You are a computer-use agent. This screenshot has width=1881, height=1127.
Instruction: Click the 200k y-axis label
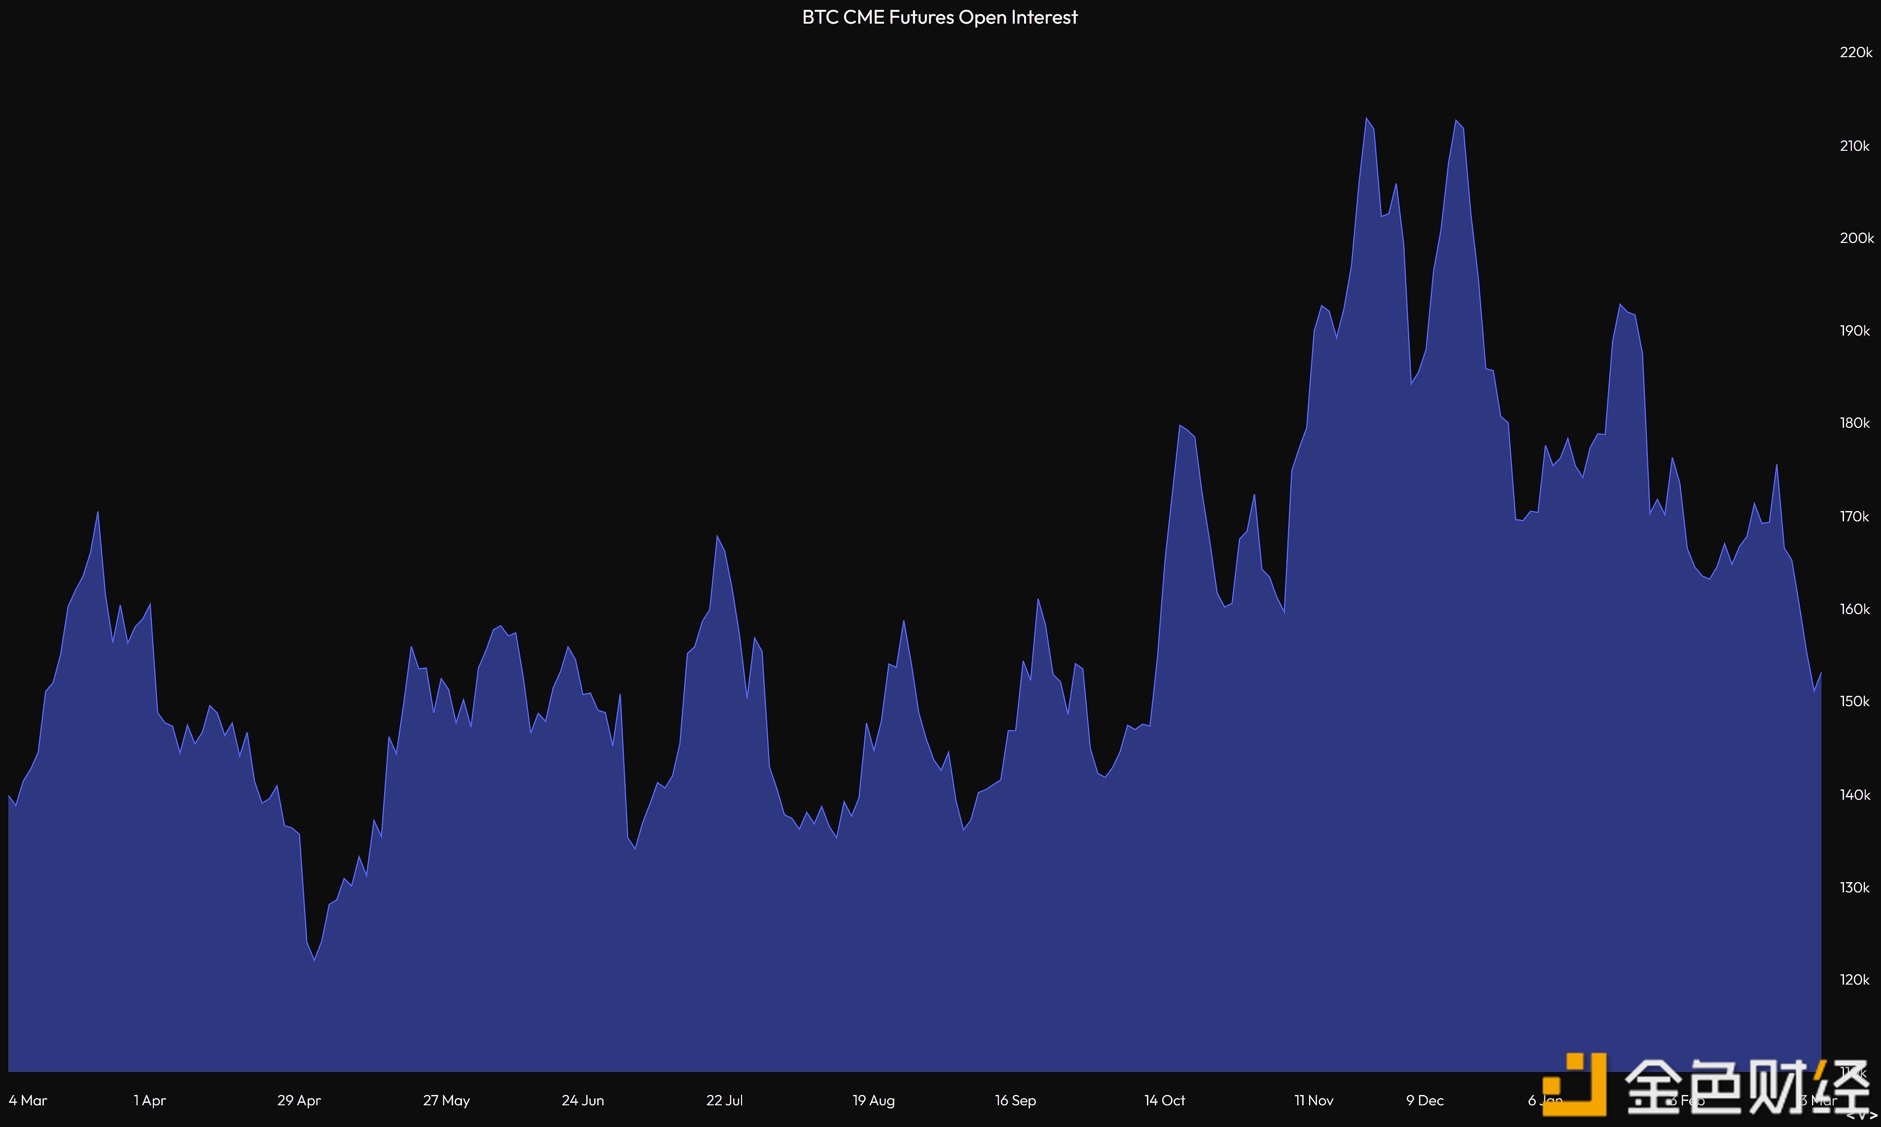tap(1856, 238)
